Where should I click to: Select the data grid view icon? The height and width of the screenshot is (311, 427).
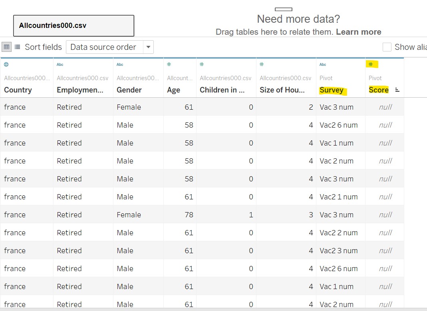click(6, 47)
